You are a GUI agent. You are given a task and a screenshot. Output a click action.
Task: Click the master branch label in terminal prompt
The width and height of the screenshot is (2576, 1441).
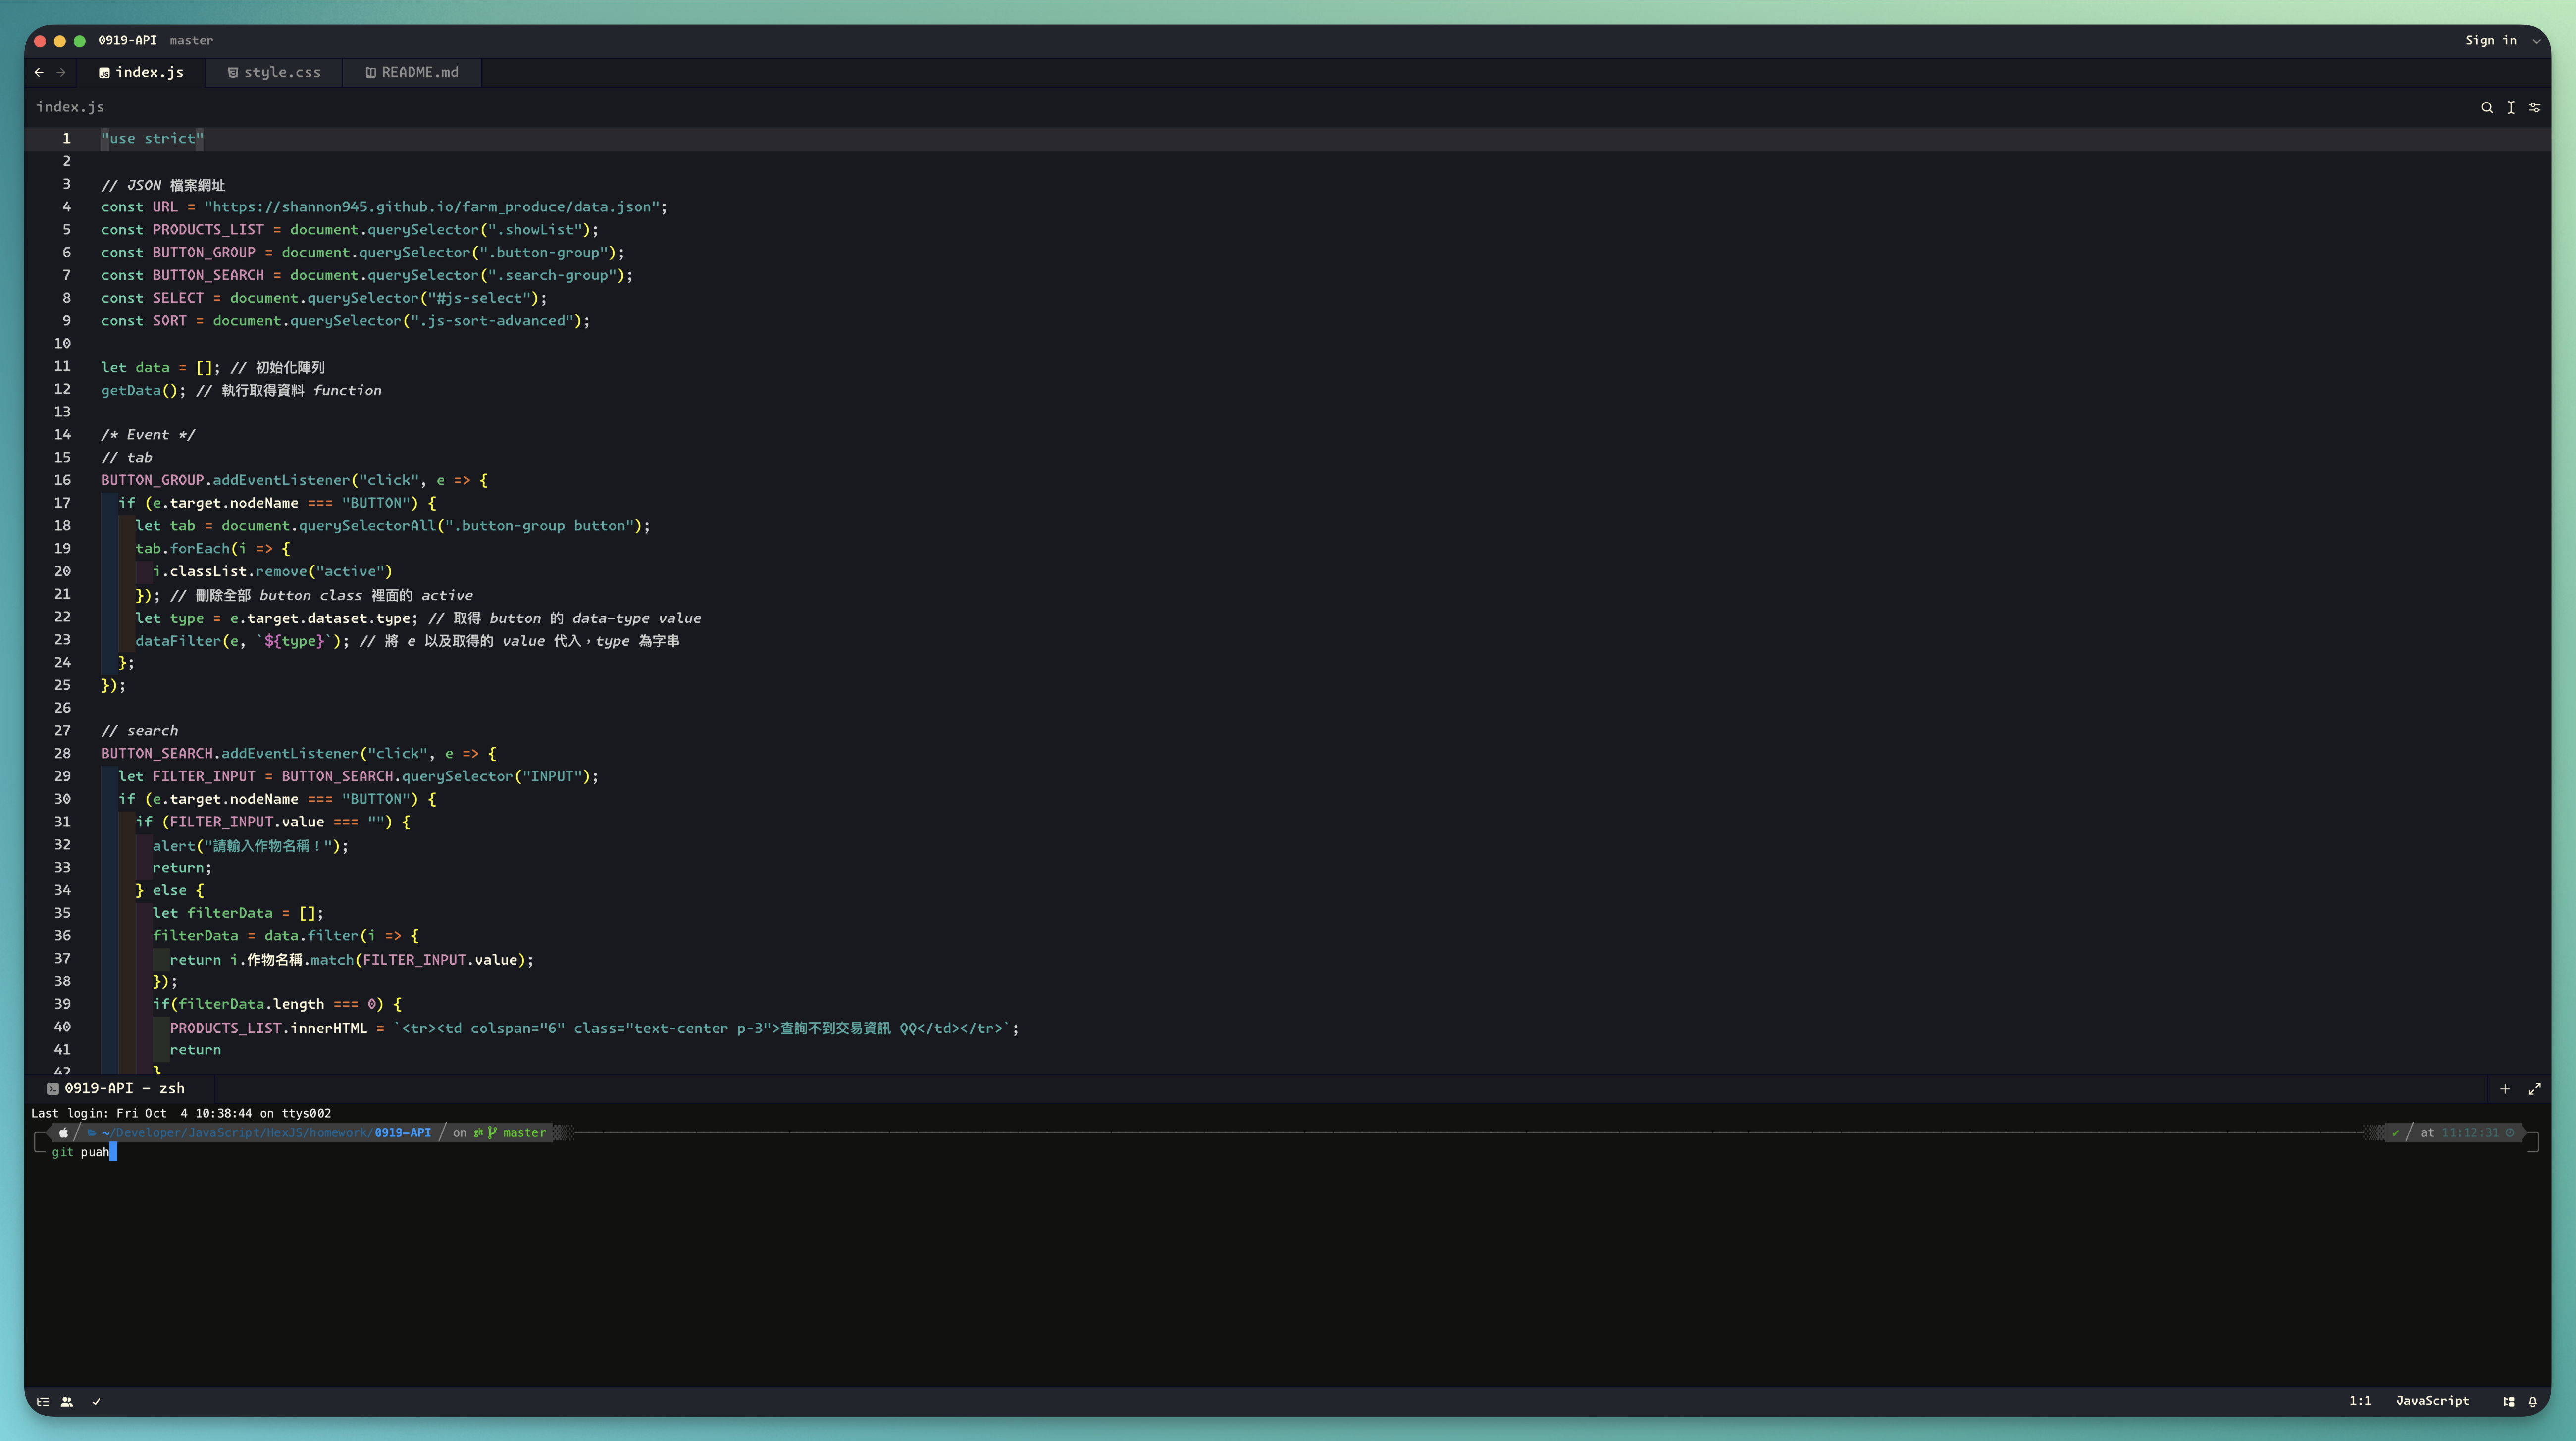524,1133
